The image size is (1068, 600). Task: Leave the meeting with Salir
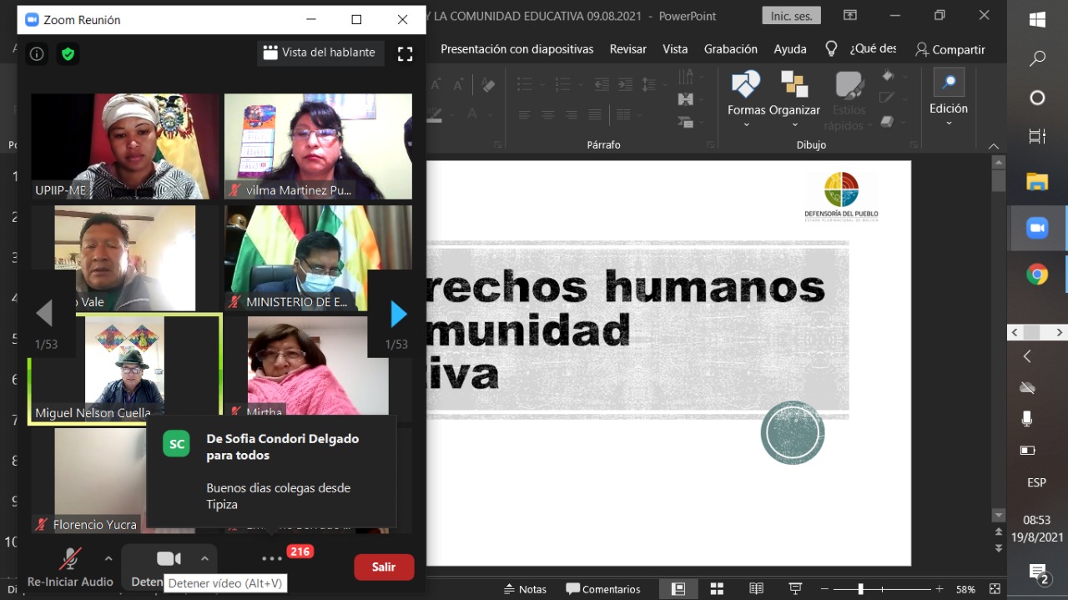pos(384,566)
